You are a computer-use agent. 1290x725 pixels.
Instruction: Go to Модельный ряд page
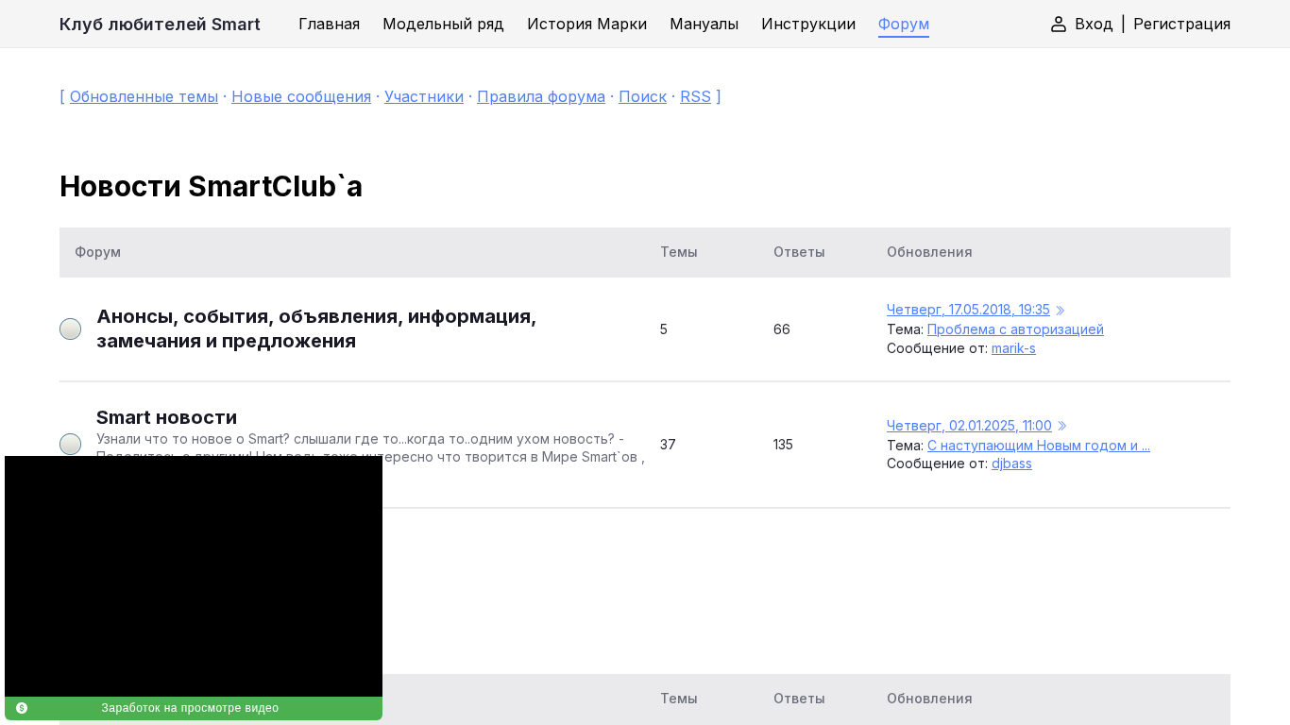click(x=443, y=24)
